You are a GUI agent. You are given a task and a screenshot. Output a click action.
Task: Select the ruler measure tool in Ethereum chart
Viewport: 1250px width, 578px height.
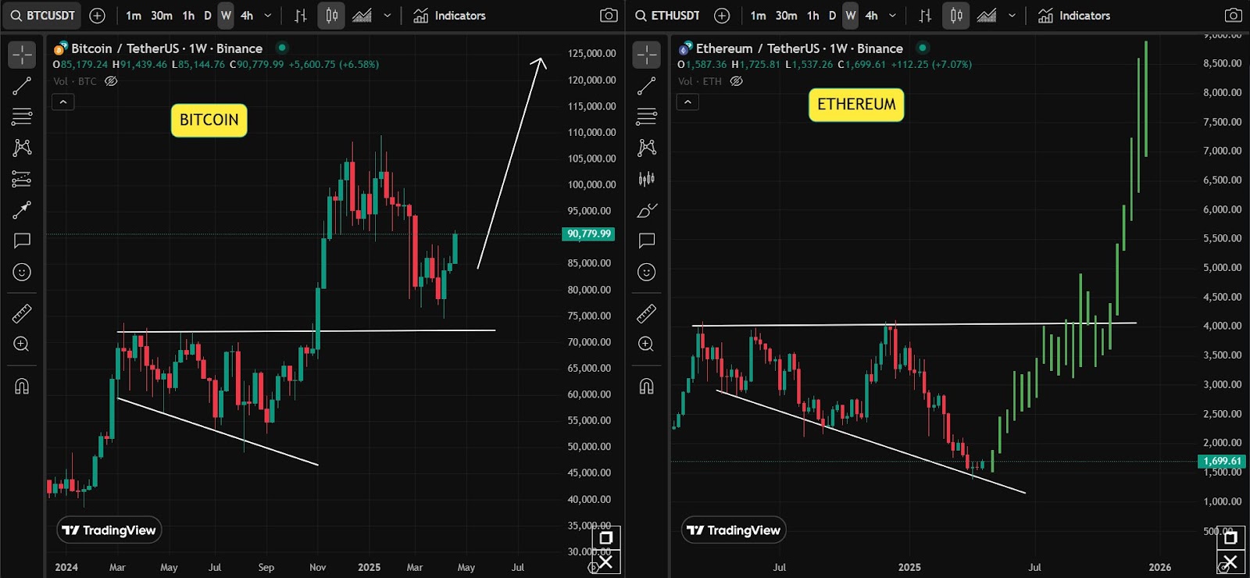(x=646, y=314)
